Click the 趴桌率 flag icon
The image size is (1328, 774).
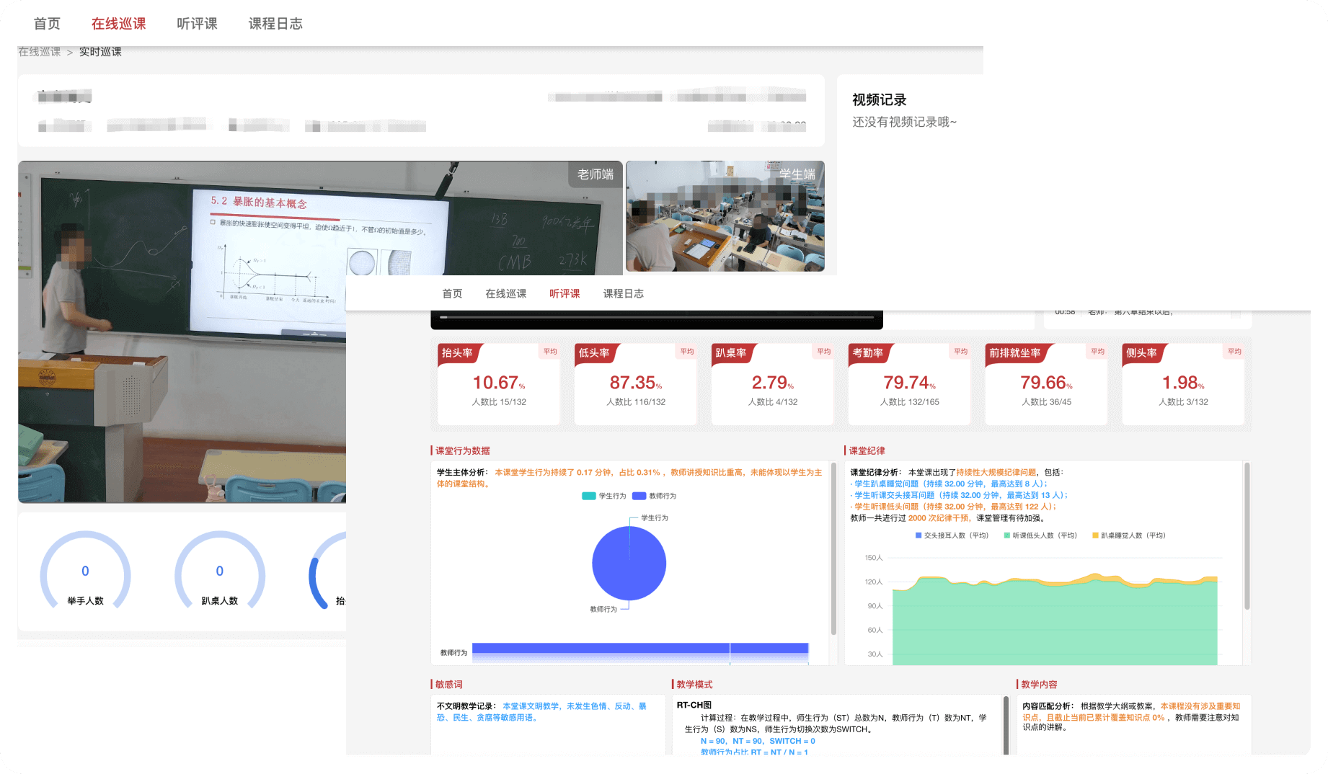click(732, 353)
